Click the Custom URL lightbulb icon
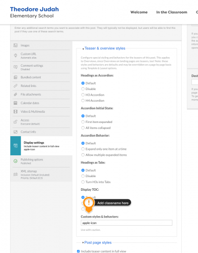Image resolution: width=198 pixels, height=253 pixels. (x=16, y=56)
